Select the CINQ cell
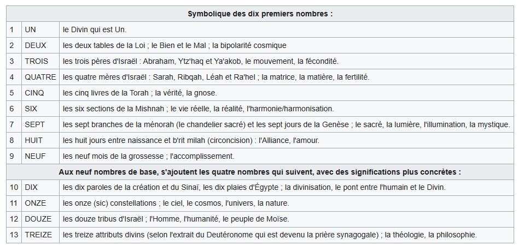The image size is (524, 251). pos(34,93)
